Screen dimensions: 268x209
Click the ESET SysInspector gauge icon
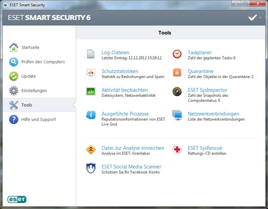[177, 91]
